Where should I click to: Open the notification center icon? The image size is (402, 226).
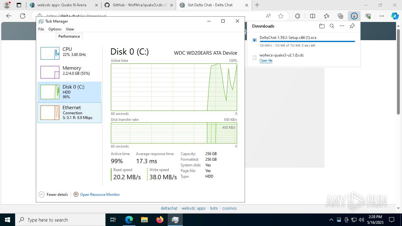(x=392, y=220)
